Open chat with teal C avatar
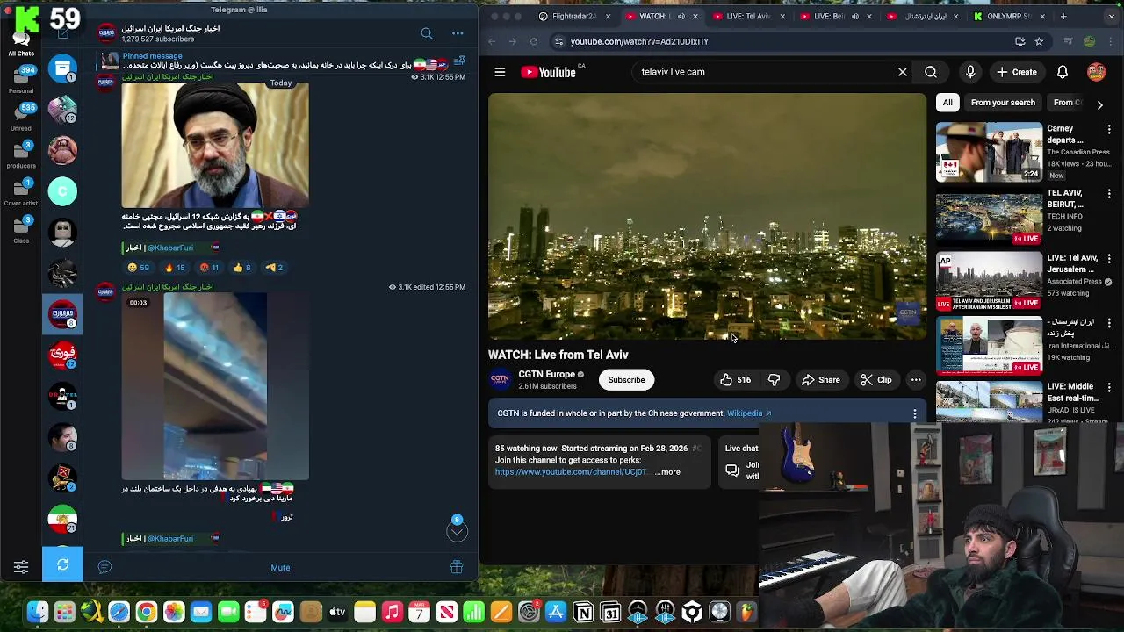Viewport: 1124px width, 632px height. coord(62,190)
